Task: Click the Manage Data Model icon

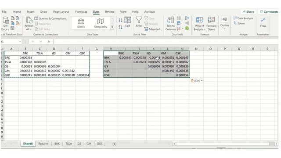Action: pyautogui.click(x=187, y=28)
